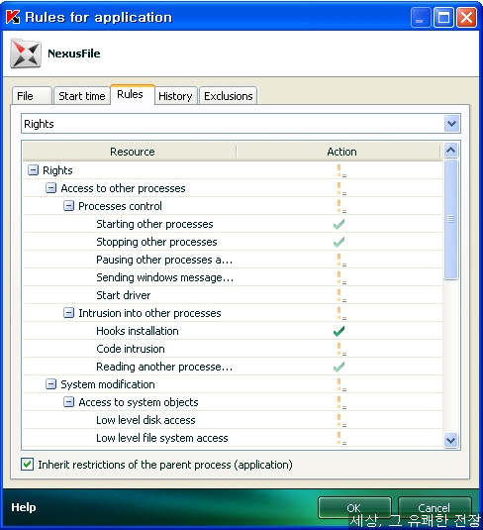This screenshot has height=530, width=483.
Task: Click action icon for Rights row
Action: click(x=341, y=170)
